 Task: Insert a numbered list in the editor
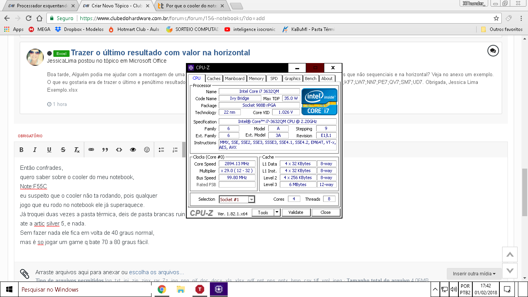pos(175,150)
